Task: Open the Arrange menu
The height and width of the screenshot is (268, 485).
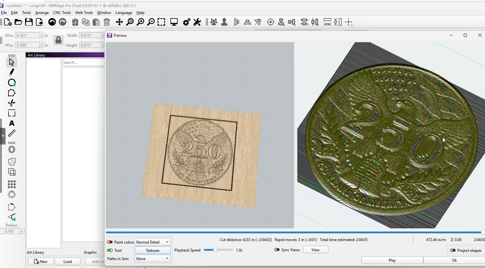Action: click(x=42, y=13)
